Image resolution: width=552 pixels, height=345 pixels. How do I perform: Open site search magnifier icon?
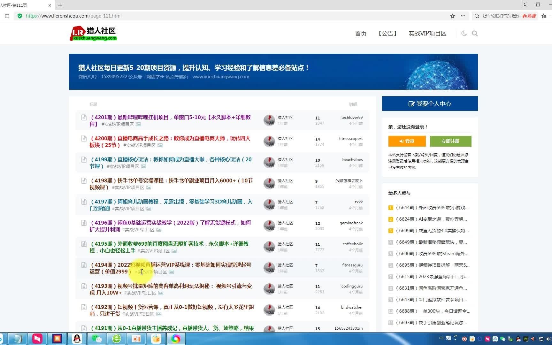click(x=475, y=33)
